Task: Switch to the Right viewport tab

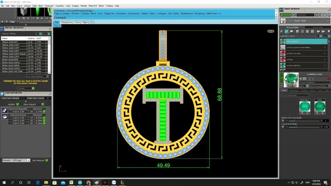Action: coord(85,22)
